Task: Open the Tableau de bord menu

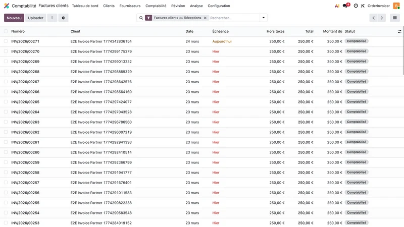Action: (x=85, y=6)
